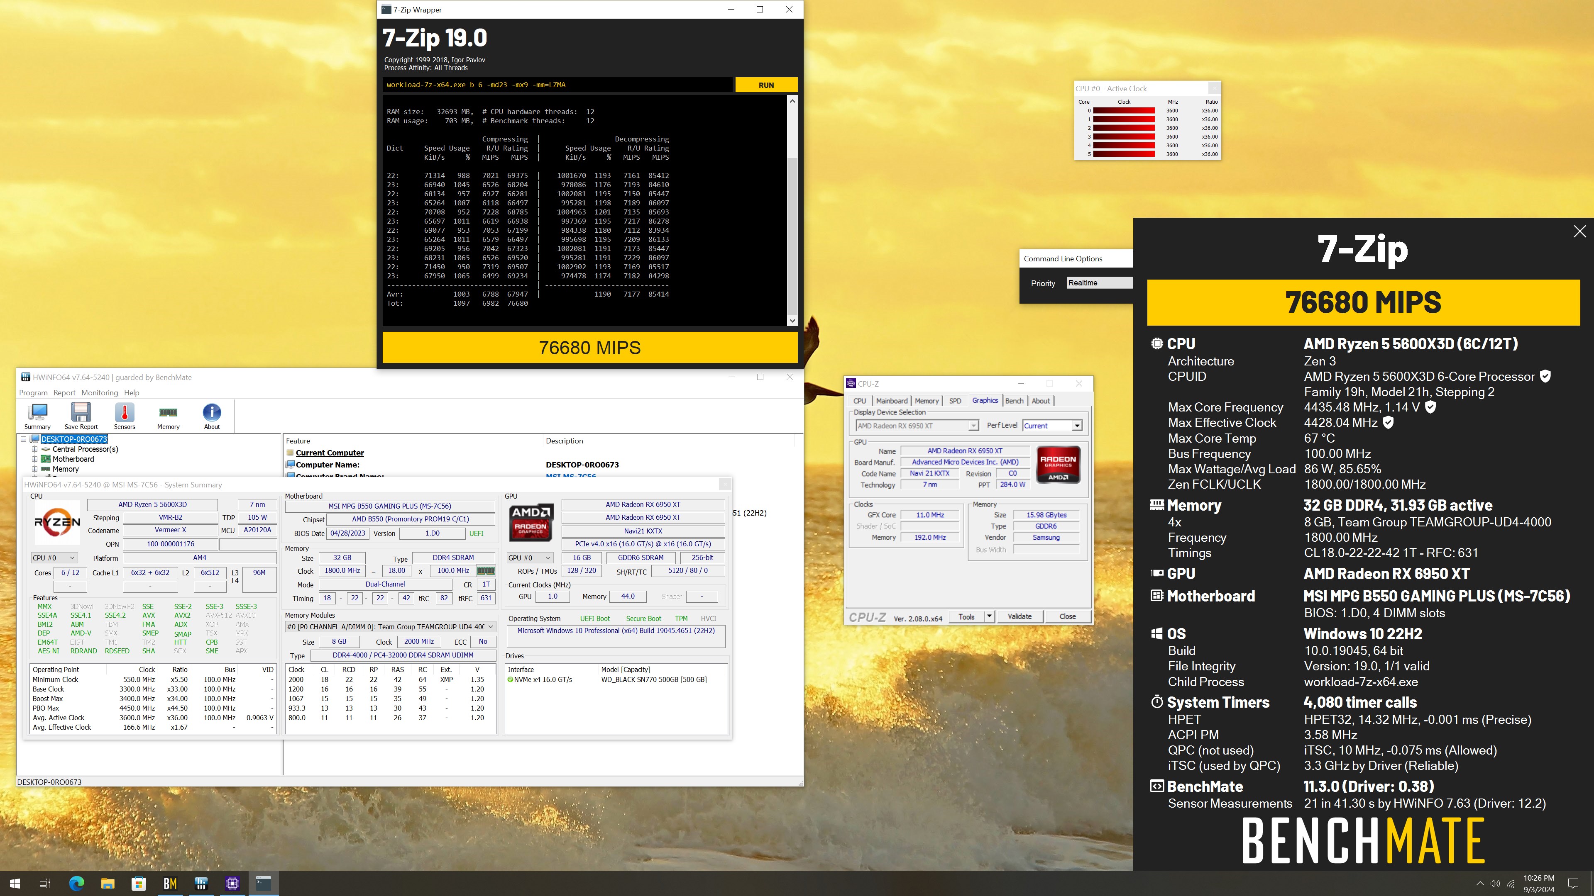Open the Monitoring menu in HWiNFO
The image size is (1594, 896).
(100, 393)
